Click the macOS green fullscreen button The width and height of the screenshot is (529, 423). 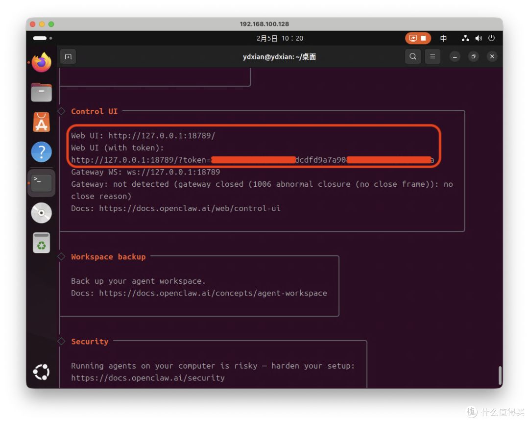tap(51, 25)
